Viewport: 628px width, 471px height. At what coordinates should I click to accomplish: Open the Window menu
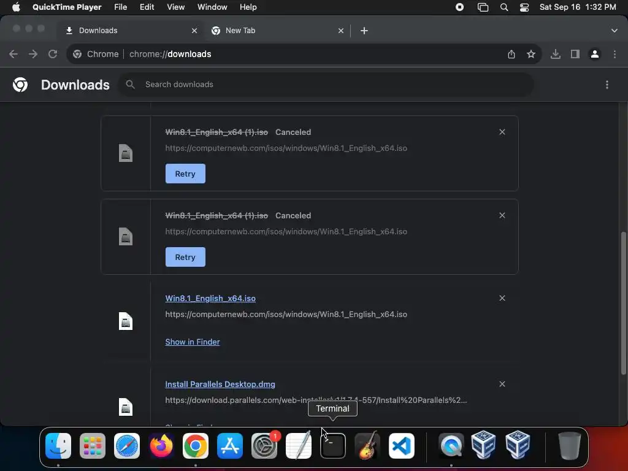(x=212, y=7)
